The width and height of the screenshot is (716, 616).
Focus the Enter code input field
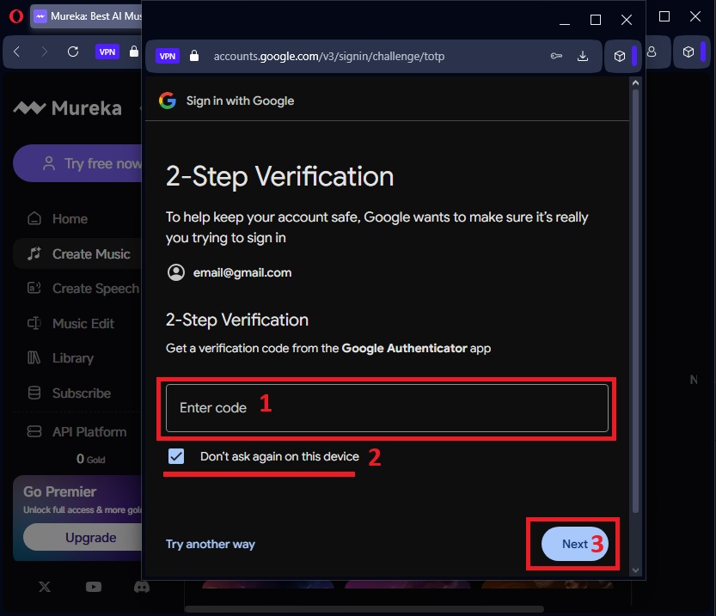point(387,407)
